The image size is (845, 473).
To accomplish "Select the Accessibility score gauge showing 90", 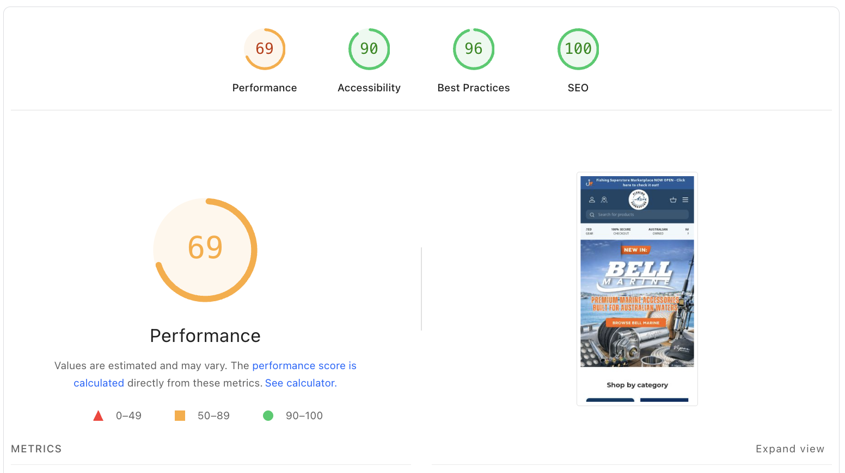I will click(369, 49).
